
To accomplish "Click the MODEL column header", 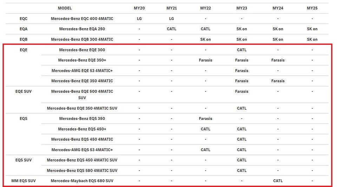I will (x=65, y=8).
